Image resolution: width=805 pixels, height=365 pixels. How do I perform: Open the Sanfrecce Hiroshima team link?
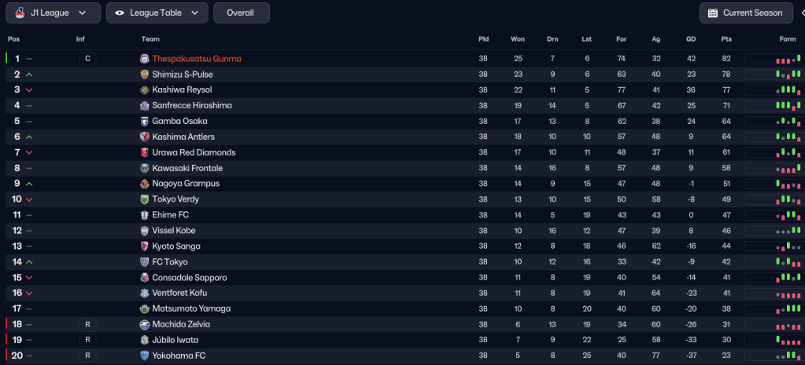pyautogui.click(x=192, y=106)
